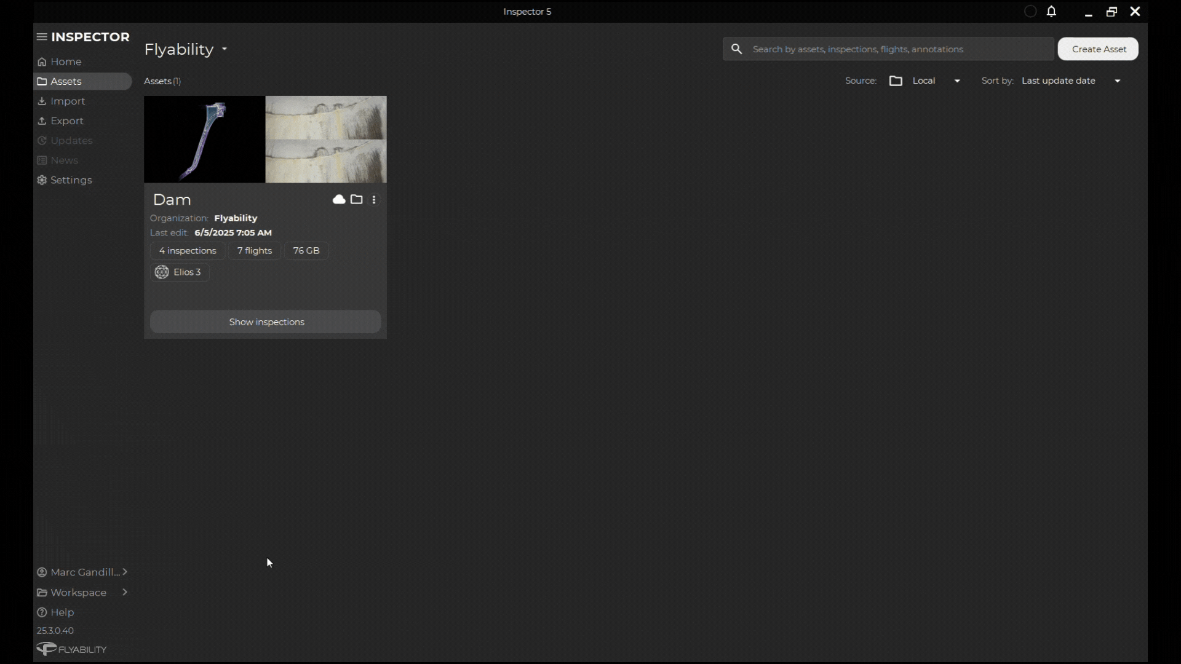Click the Create Asset button
1181x664 pixels.
pyautogui.click(x=1098, y=49)
